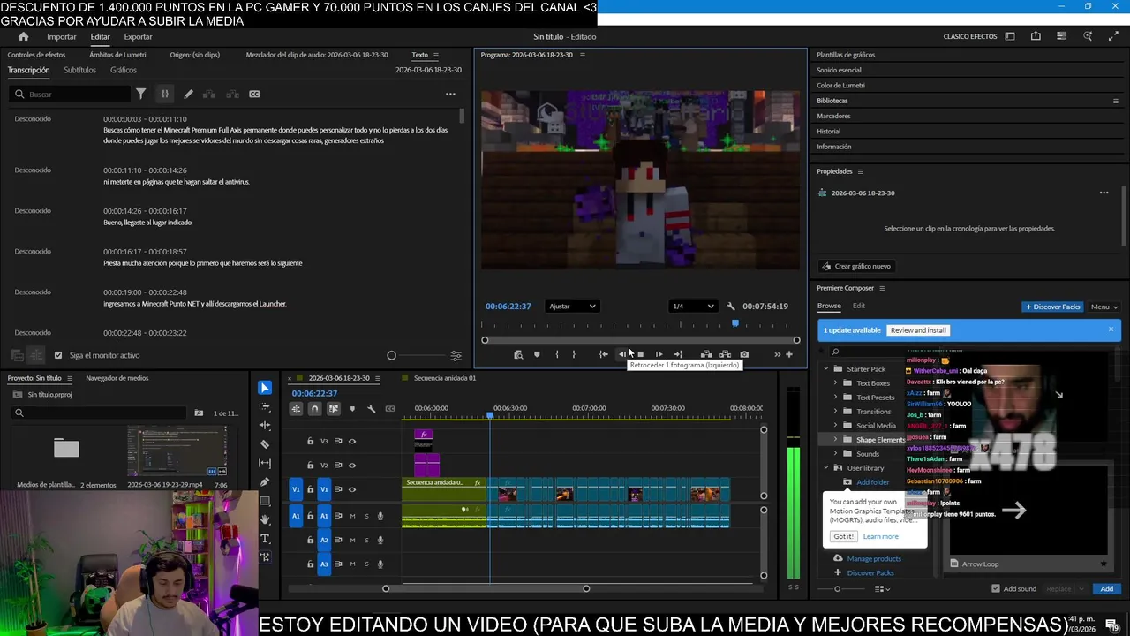Click the CC captions icon in transcript toolbar
The image size is (1130, 636).
coord(254,94)
